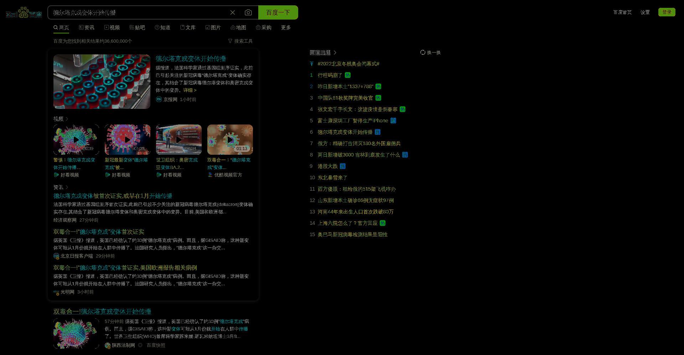
Task: Click 陕西法制网 source icon
Action: [108, 345]
